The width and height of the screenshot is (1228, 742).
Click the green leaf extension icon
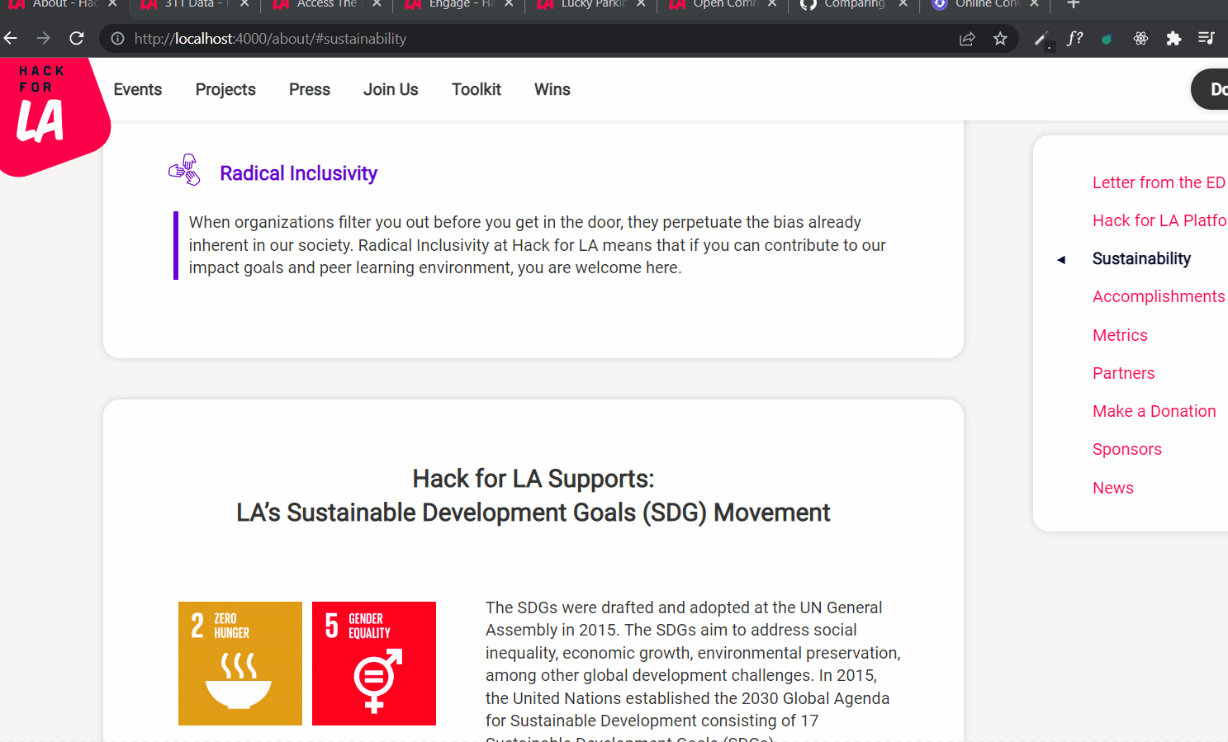[1107, 39]
